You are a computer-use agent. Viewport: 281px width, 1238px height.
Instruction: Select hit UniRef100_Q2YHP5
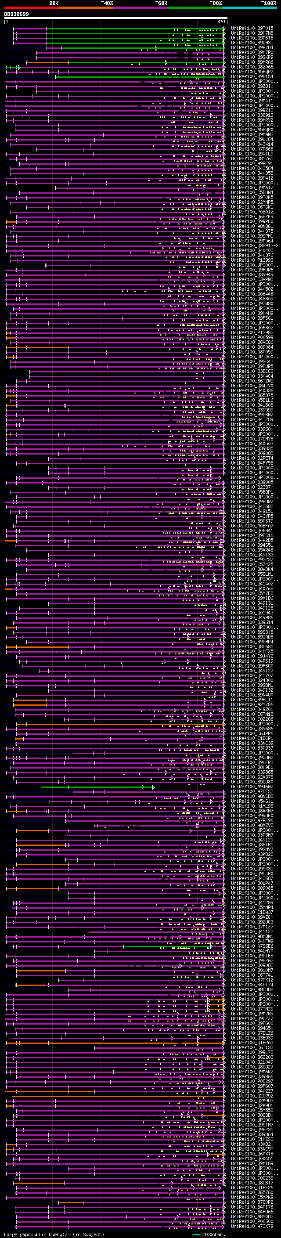(252, 202)
